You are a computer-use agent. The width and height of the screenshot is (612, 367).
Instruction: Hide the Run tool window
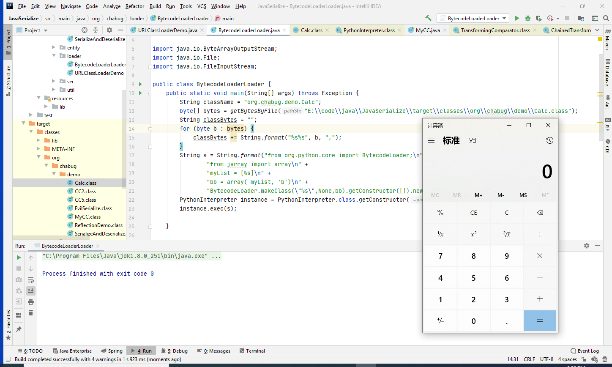[x=598, y=246]
